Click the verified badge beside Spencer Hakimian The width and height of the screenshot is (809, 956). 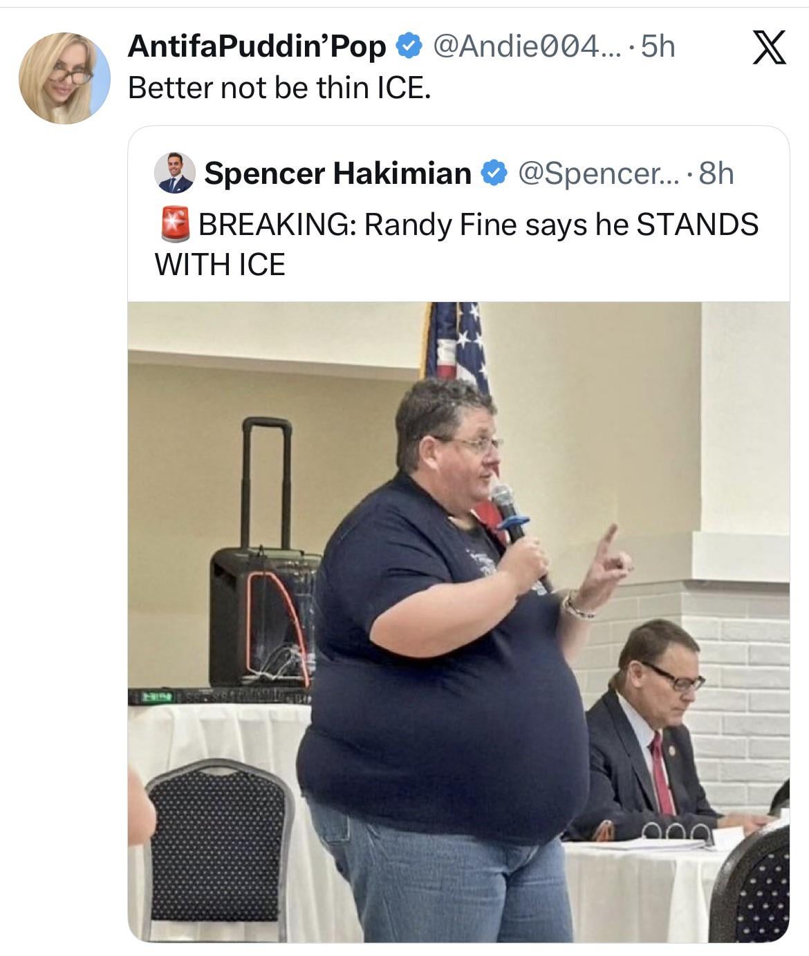click(x=493, y=173)
